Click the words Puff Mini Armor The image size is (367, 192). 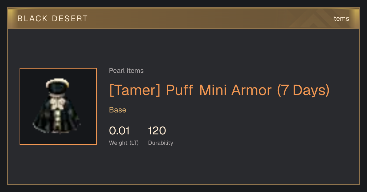tap(219, 90)
